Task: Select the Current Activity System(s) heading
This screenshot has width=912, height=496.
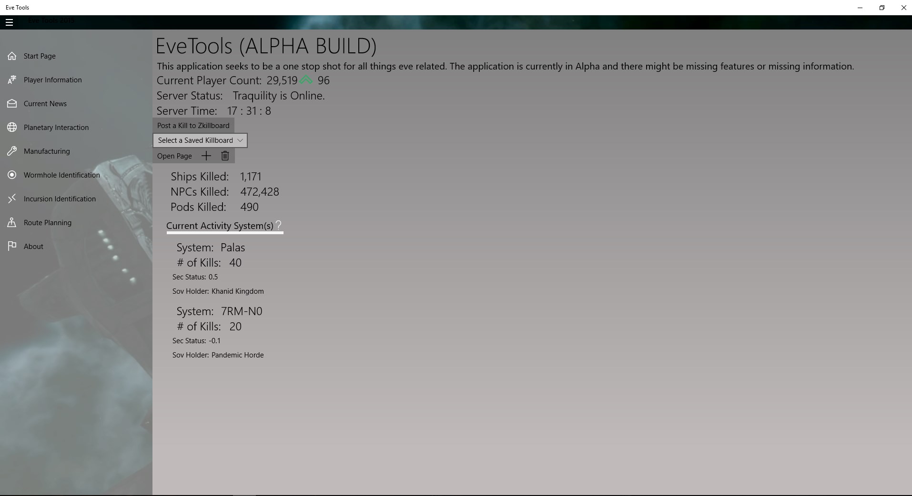Action: click(x=220, y=226)
